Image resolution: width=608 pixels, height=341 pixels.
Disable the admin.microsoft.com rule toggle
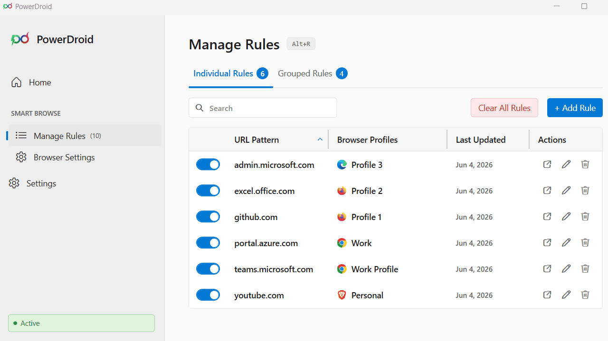pos(208,165)
